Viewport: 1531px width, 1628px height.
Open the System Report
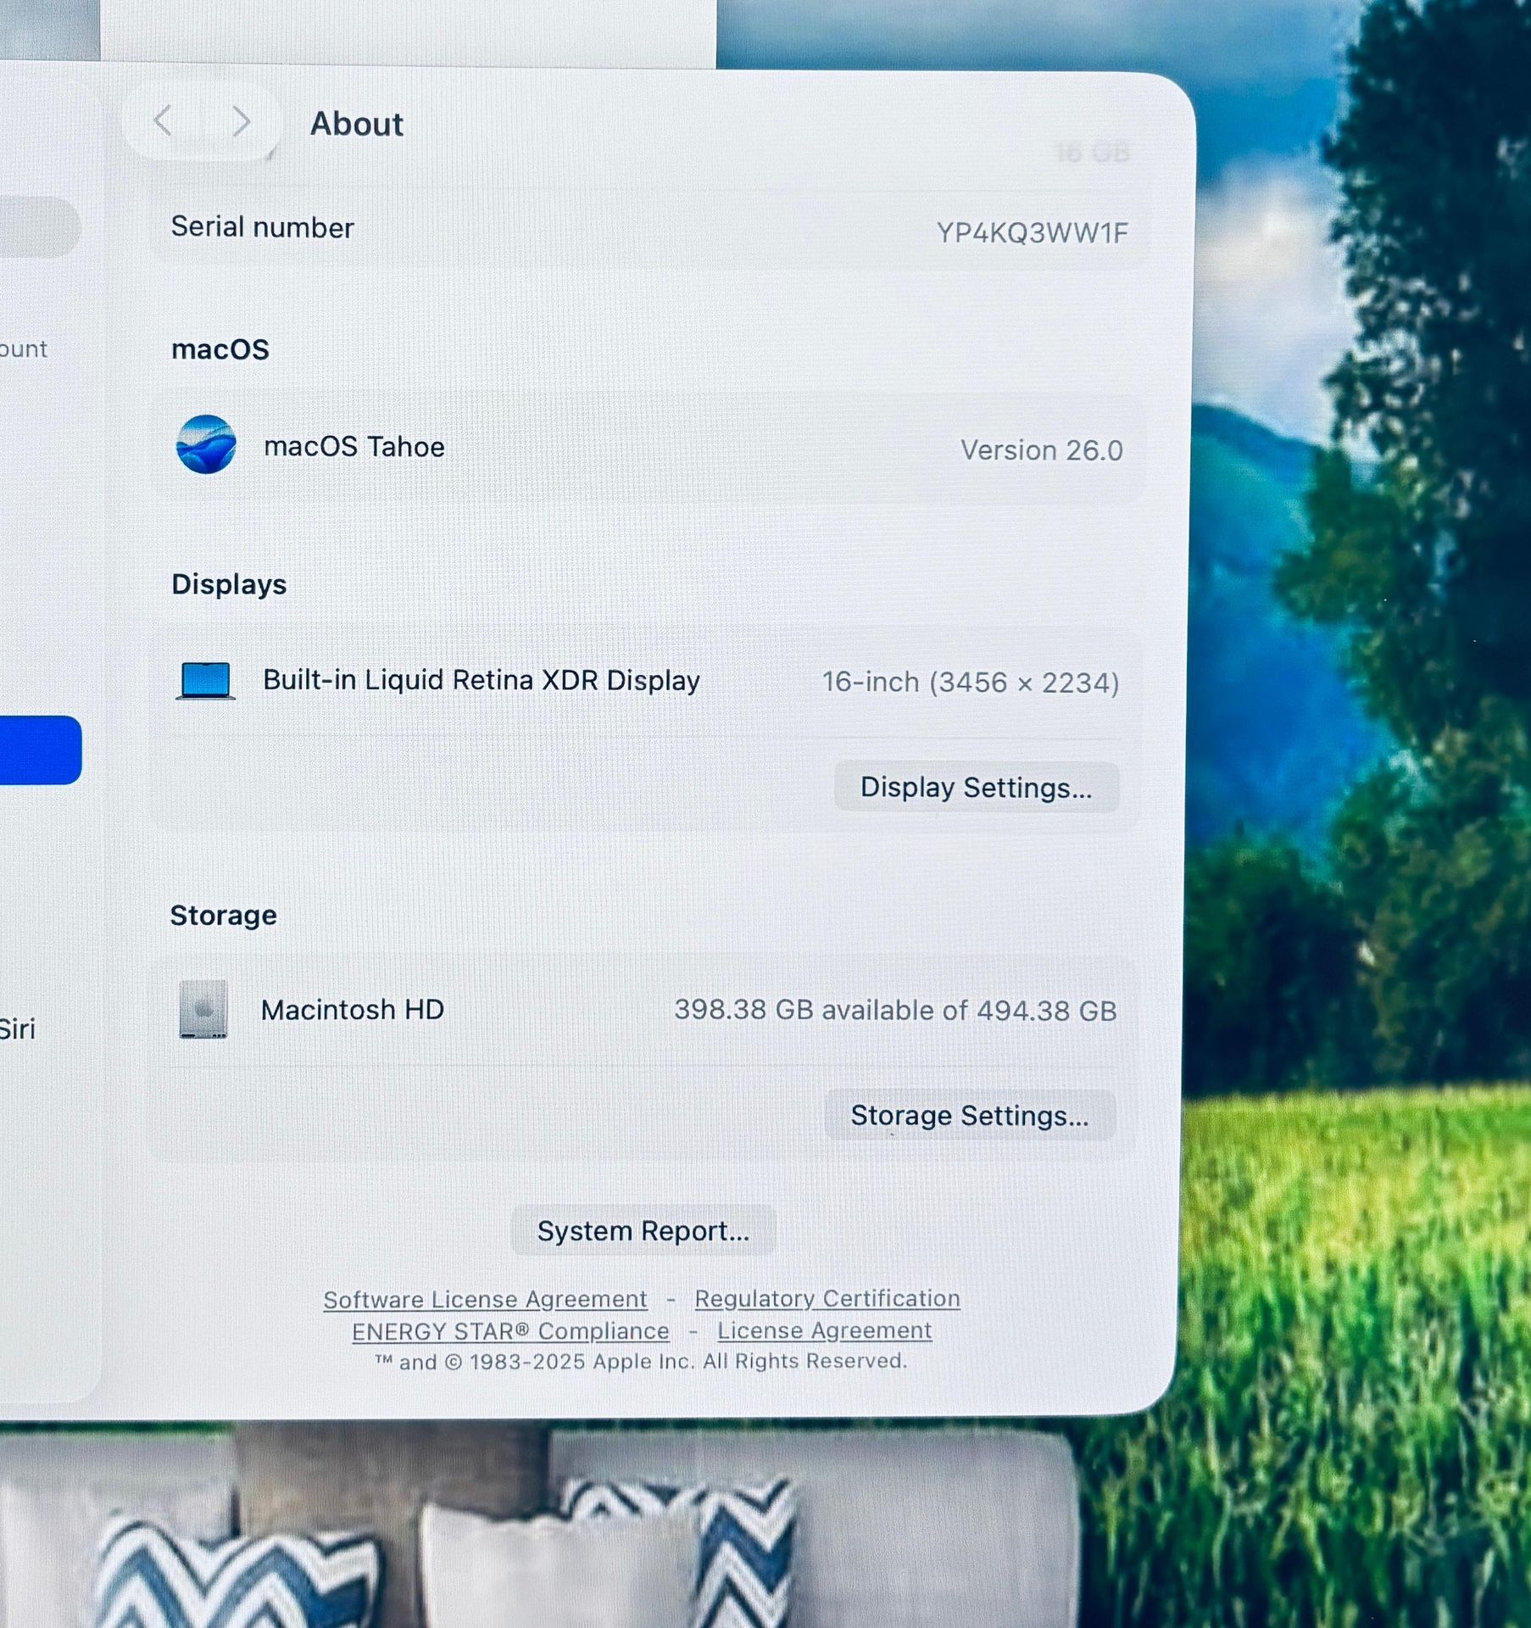pyautogui.click(x=643, y=1230)
